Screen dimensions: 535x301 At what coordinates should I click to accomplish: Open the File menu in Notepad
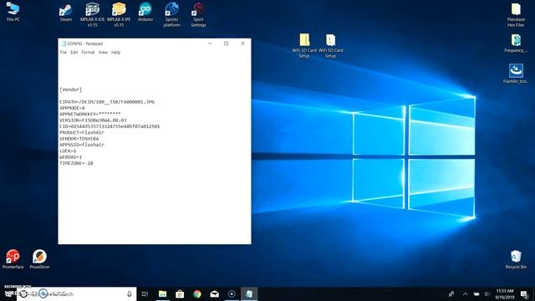[x=64, y=52]
